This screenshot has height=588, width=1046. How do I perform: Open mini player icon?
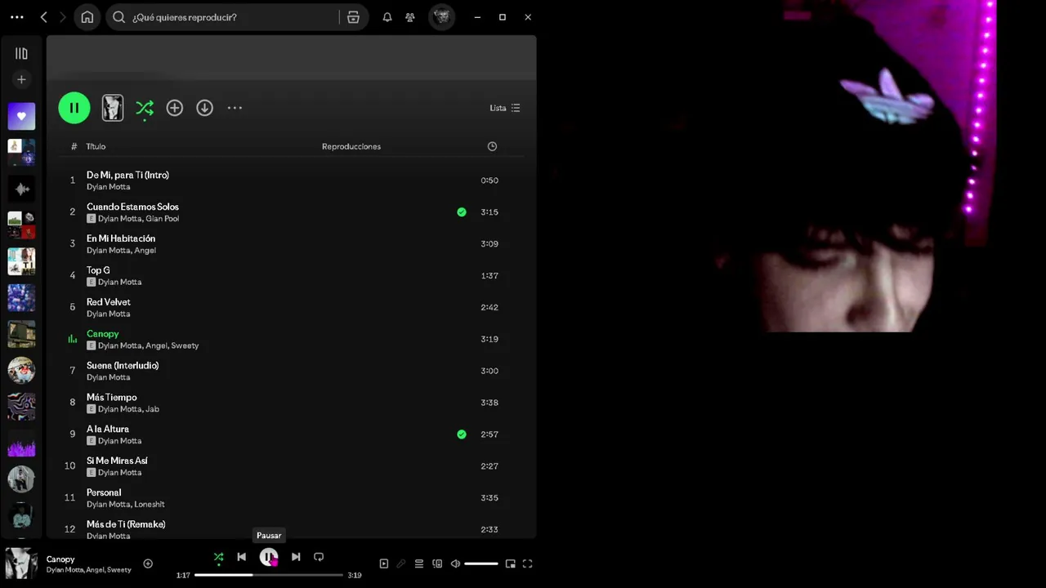click(510, 563)
